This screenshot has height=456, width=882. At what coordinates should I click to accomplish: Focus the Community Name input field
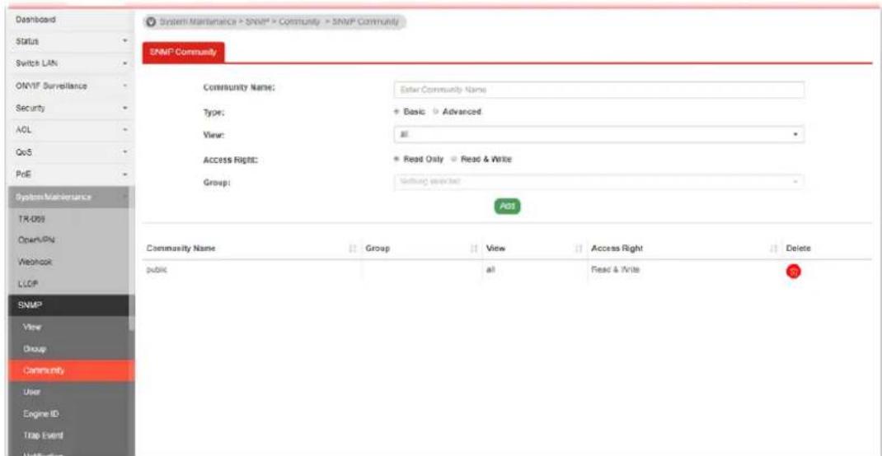tap(599, 89)
